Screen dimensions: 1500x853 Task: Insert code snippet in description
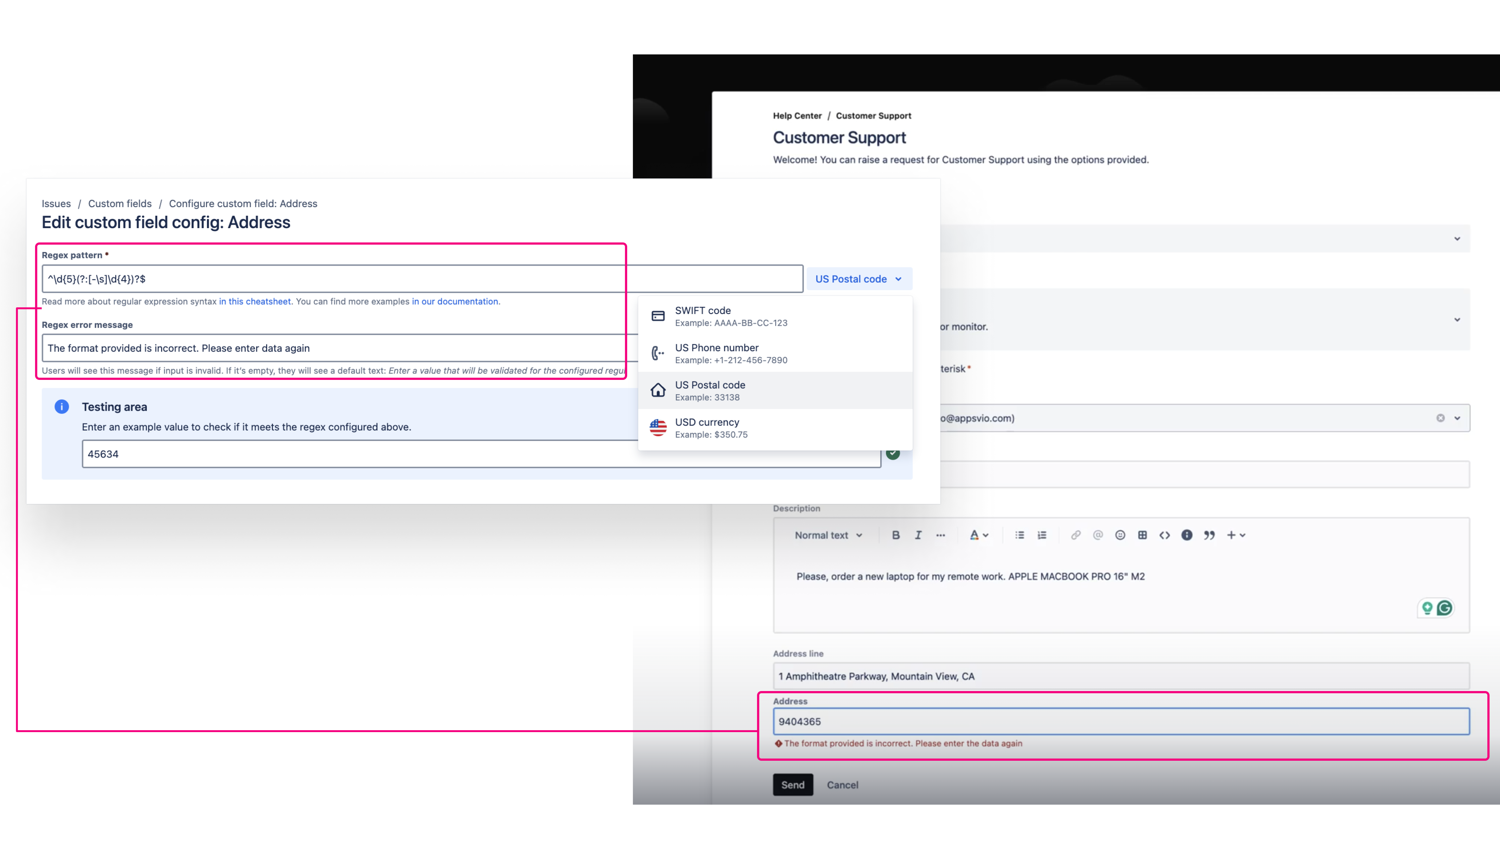point(1164,535)
